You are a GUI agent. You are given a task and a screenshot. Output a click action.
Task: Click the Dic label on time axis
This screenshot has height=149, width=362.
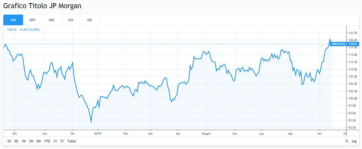click(73, 133)
